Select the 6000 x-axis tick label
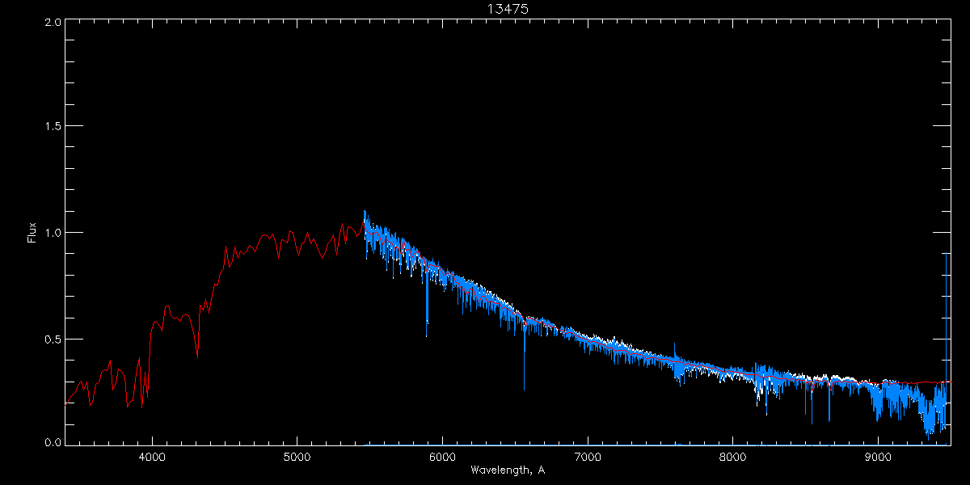The width and height of the screenshot is (970, 485). [442, 457]
